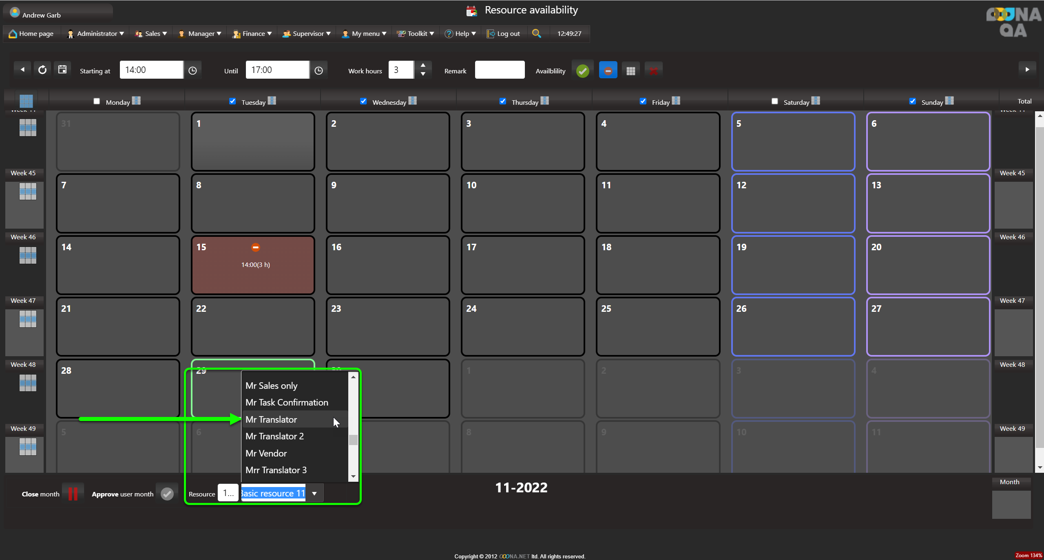Choose Mr Vendor in dropdown list
The height and width of the screenshot is (560, 1044).
point(266,453)
